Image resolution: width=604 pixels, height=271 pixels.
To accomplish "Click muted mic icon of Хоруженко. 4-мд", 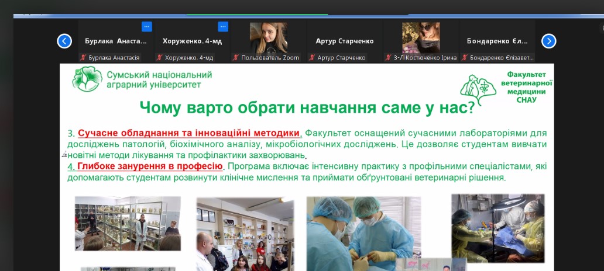I will (159, 58).
